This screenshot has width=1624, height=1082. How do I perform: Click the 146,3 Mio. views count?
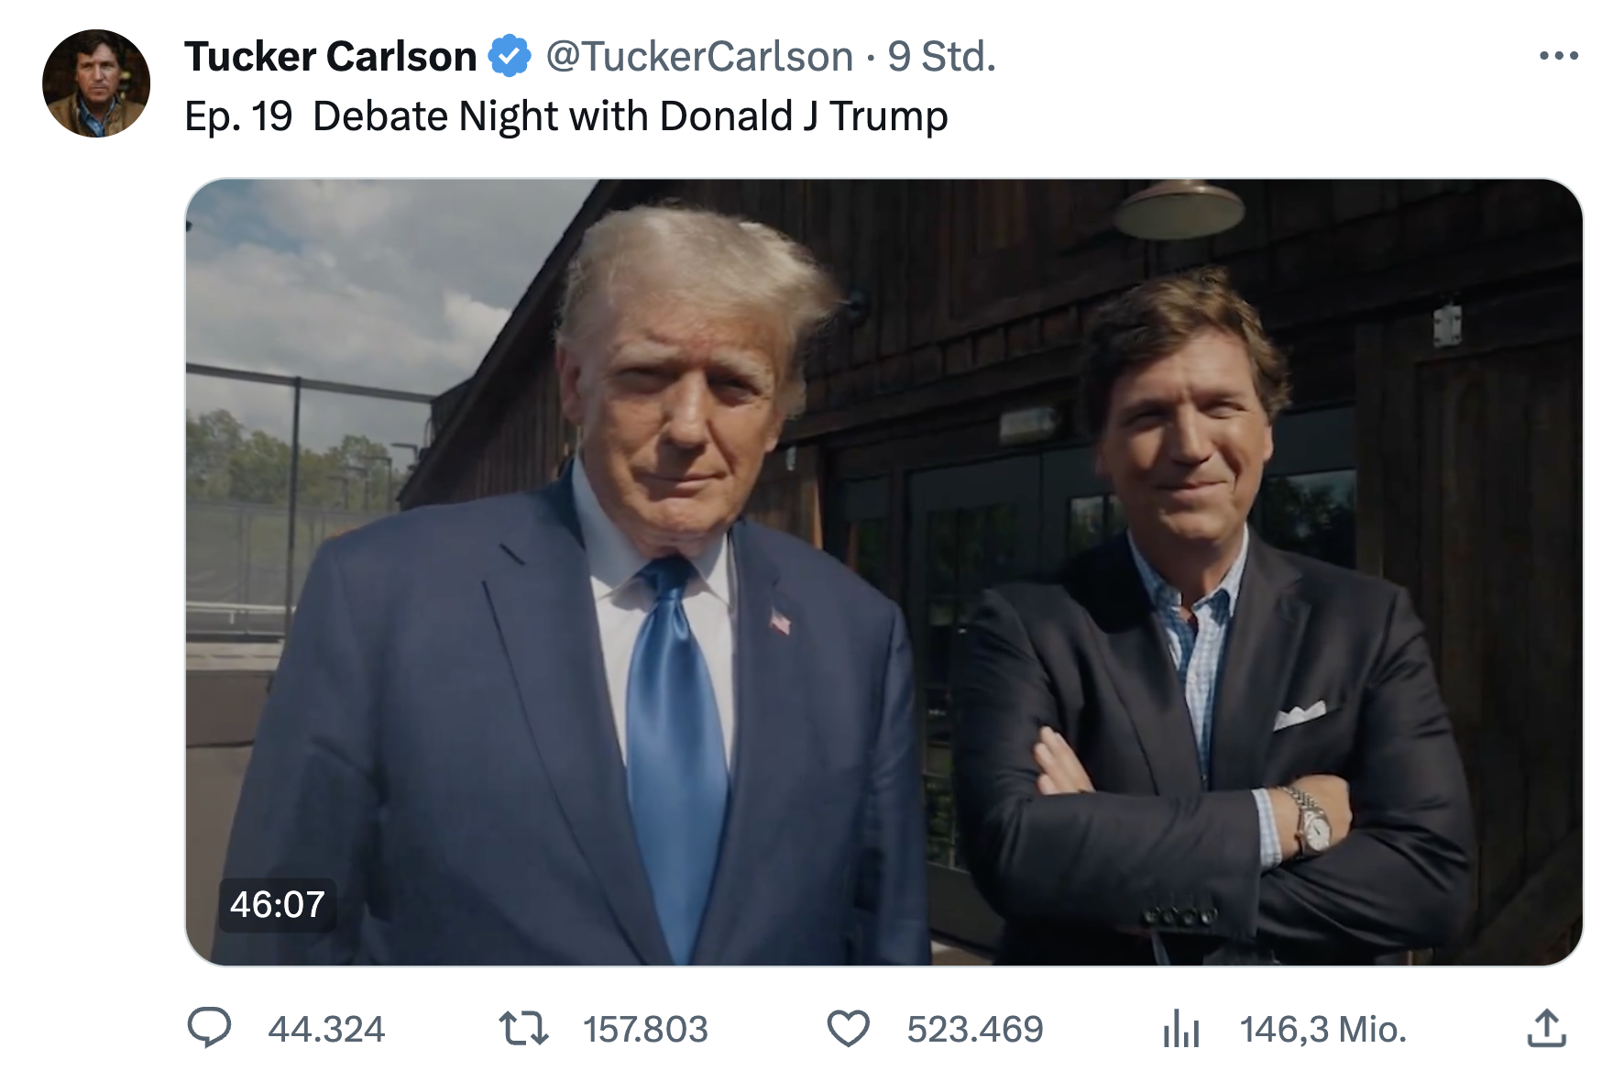pos(1322,1029)
